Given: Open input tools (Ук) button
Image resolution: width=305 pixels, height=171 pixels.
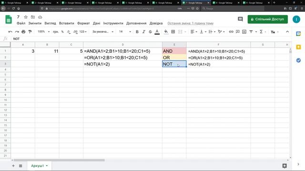Looking at the screenshot, I should click(x=273, y=32).
